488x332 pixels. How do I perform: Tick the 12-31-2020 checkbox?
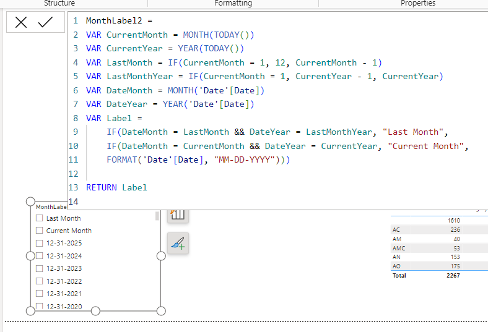(39, 306)
